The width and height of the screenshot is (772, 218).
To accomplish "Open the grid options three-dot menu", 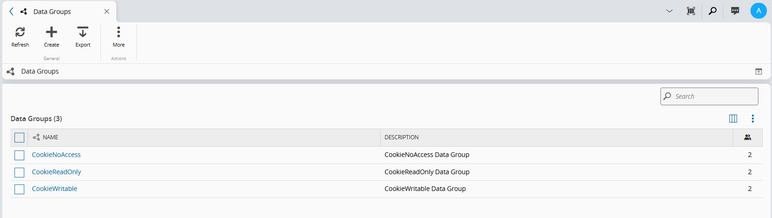I will [x=752, y=119].
